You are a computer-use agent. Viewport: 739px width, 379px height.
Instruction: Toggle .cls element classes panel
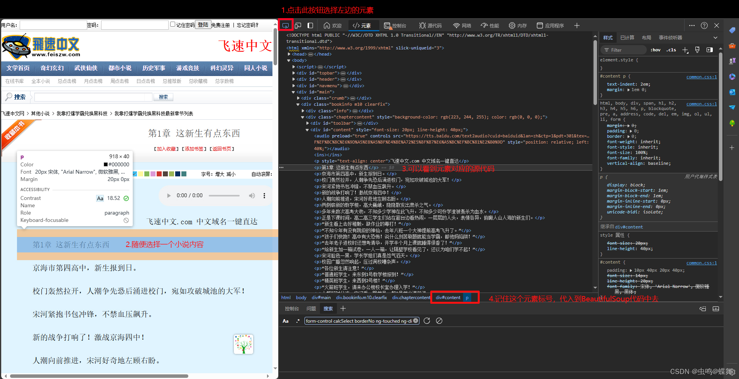(671, 50)
